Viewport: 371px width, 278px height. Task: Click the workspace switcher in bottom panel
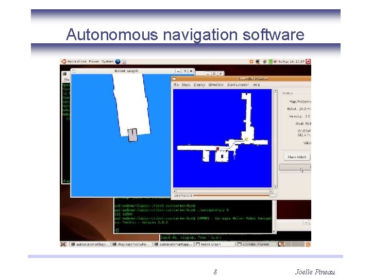tap(291, 244)
